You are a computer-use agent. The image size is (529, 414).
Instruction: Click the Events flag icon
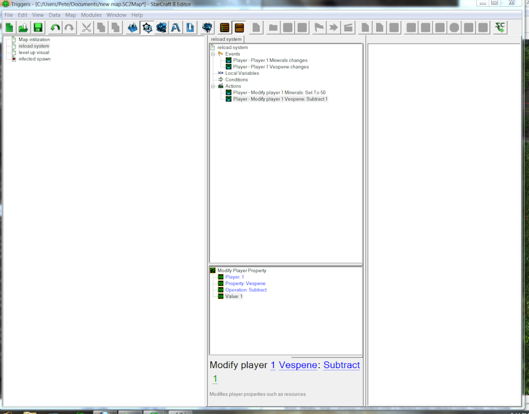click(x=221, y=54)
